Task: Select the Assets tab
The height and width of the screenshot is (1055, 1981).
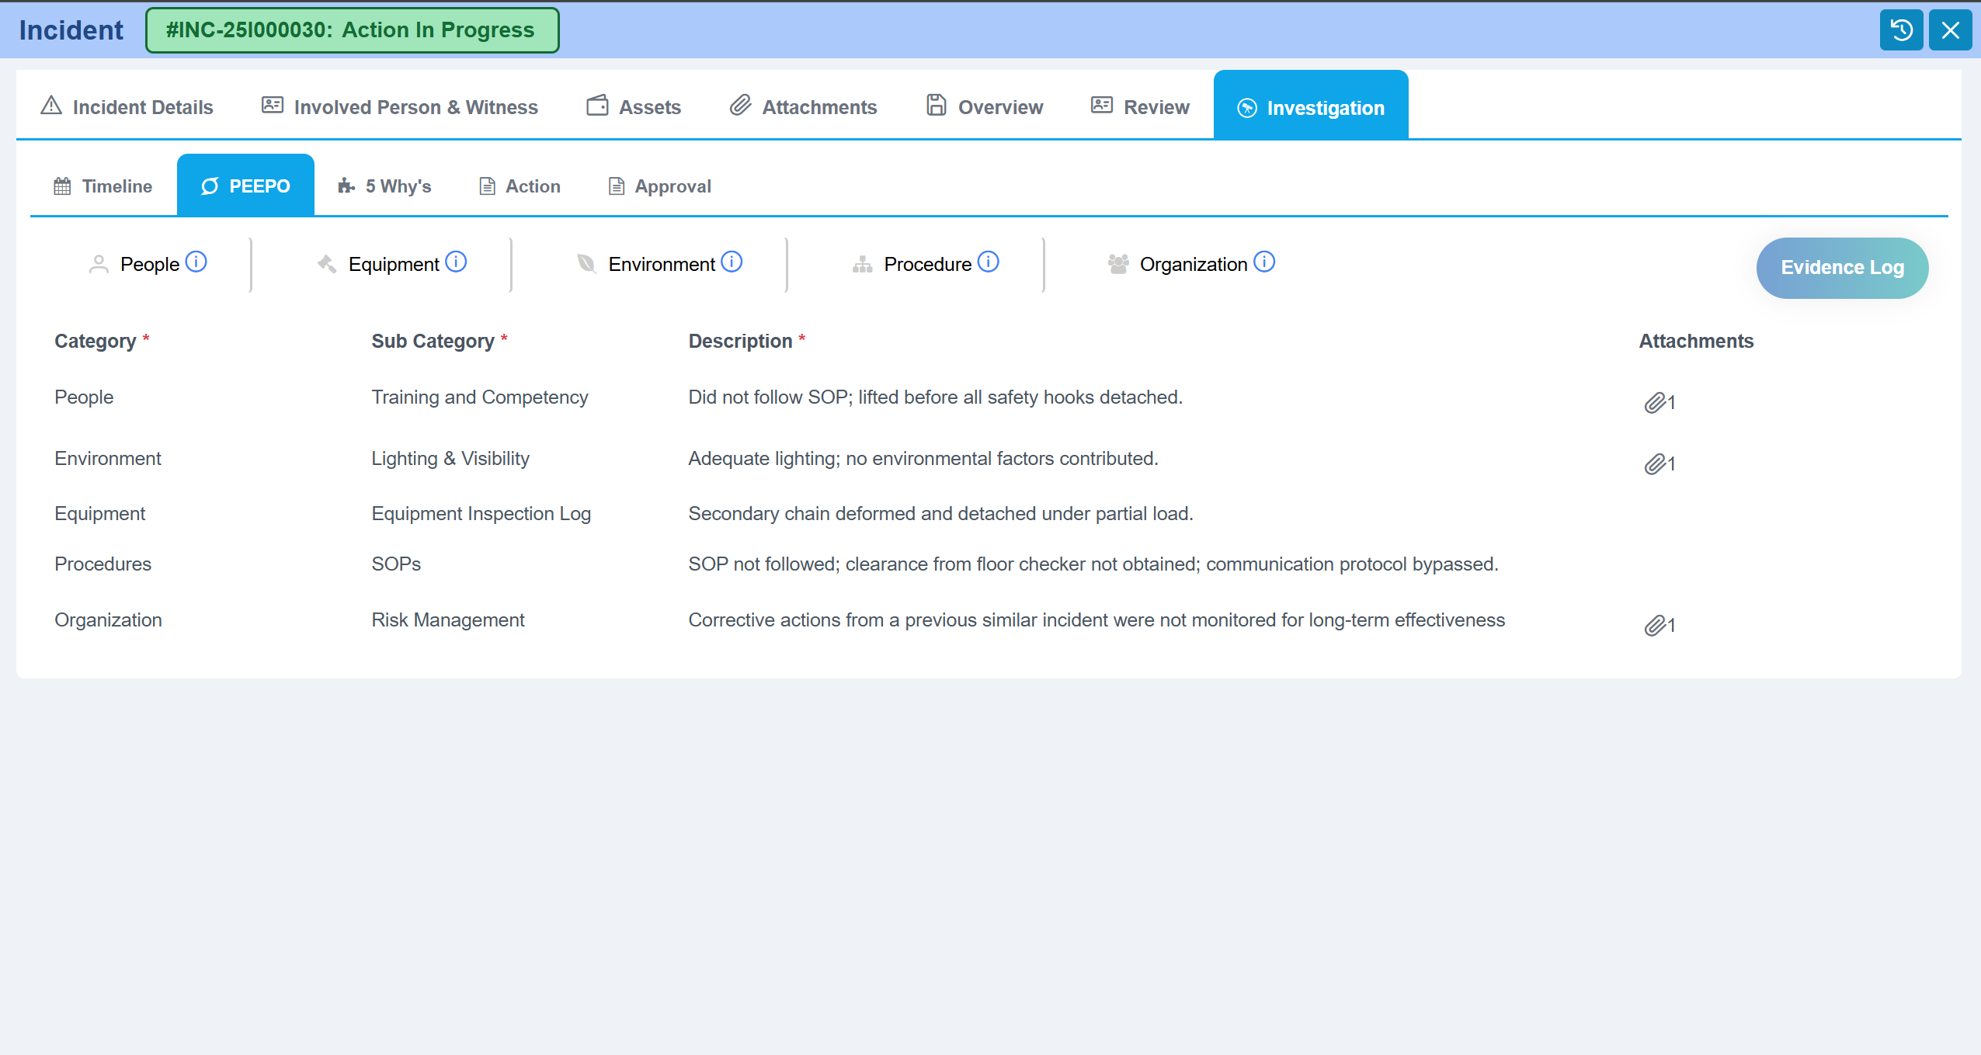Action: click(x=634, y=107)
